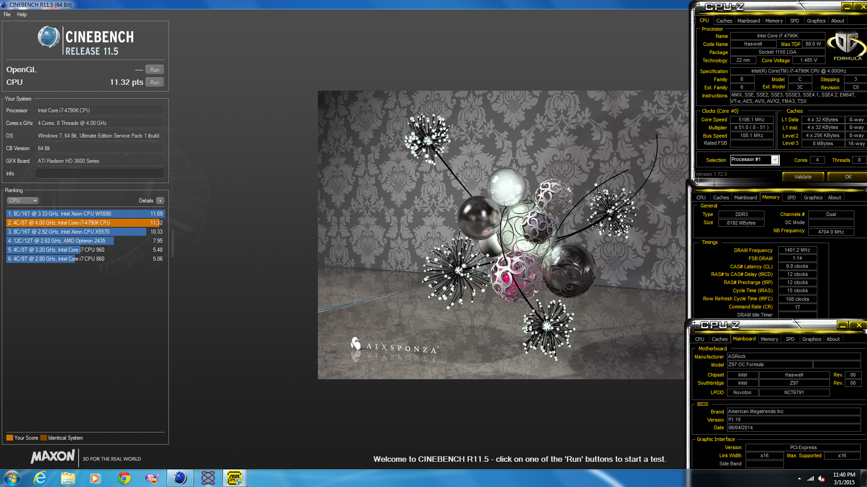This screenshot has height=487, width=867.
Task: Open SPD tab in middle CPU-Z window
Action: click(791, 198)
